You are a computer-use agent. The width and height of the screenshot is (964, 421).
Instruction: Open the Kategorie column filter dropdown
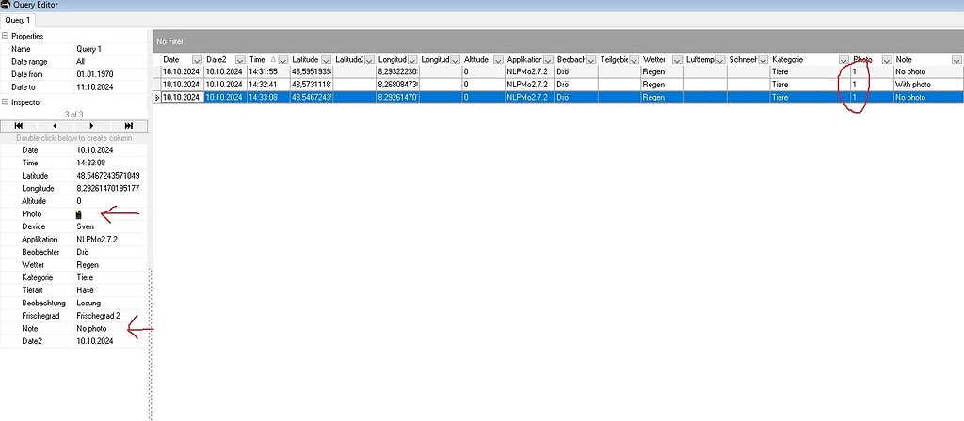(844, 59)
